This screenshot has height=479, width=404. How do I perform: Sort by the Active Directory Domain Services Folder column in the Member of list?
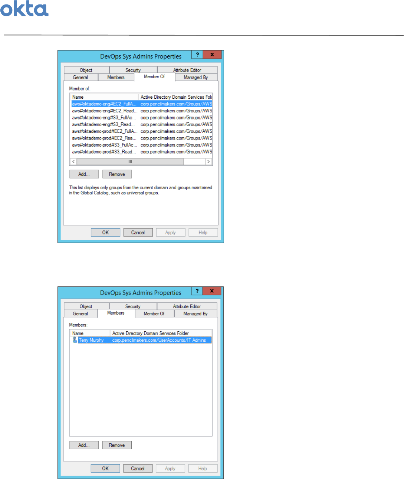pyautogui.click(x=175, y=97)
